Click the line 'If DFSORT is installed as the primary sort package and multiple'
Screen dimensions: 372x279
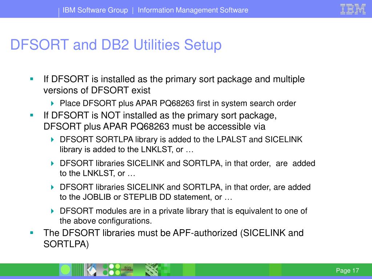click(x=174, y=79)
